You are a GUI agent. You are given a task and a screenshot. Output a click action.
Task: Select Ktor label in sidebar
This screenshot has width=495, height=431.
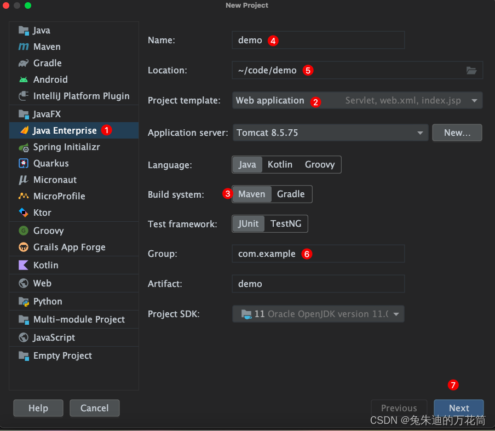coord(42,213)
